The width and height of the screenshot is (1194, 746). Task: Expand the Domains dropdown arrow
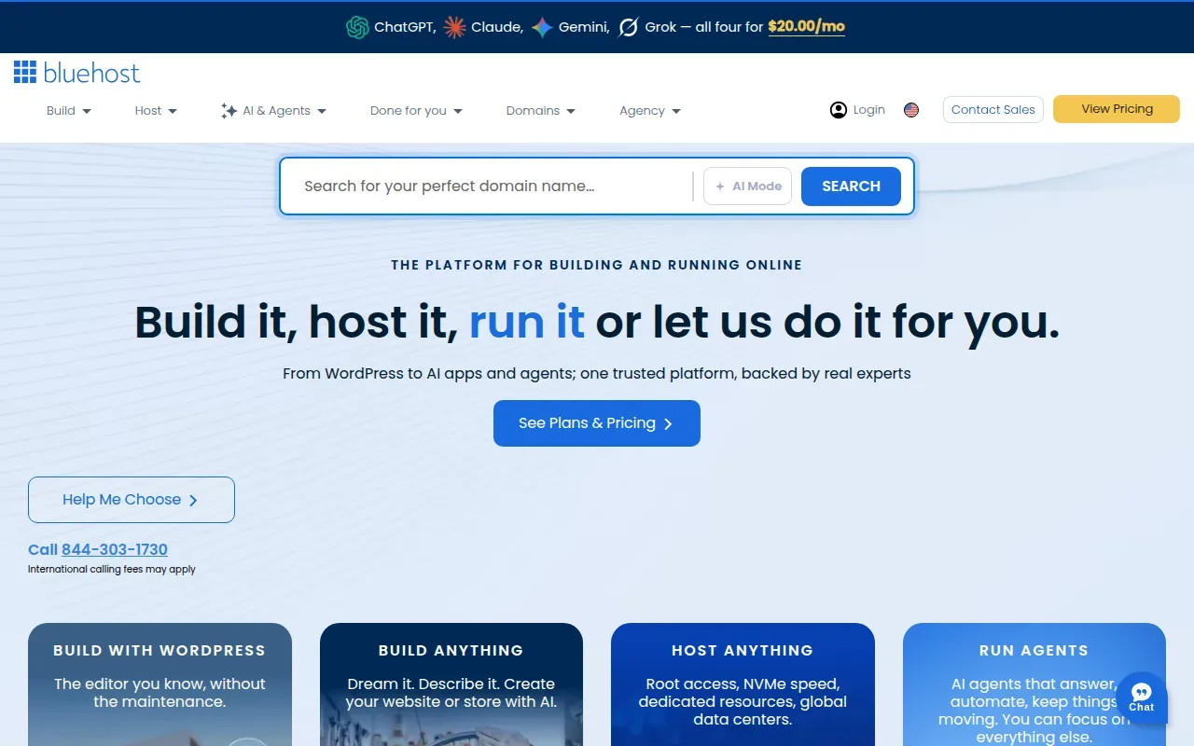click(x=571, y=111)
